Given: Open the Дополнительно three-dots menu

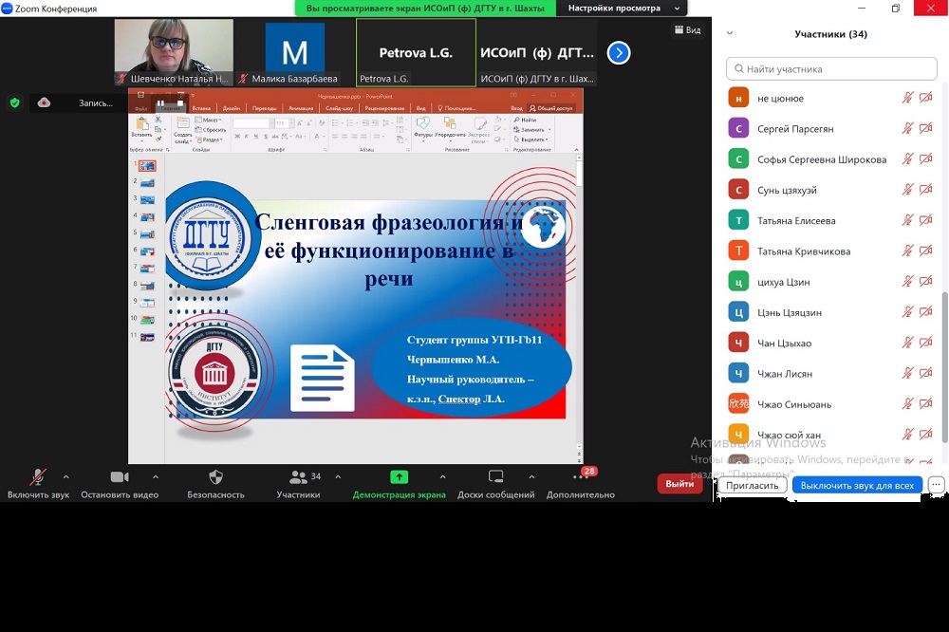Looking at the screenshot, I should point(581,477).
